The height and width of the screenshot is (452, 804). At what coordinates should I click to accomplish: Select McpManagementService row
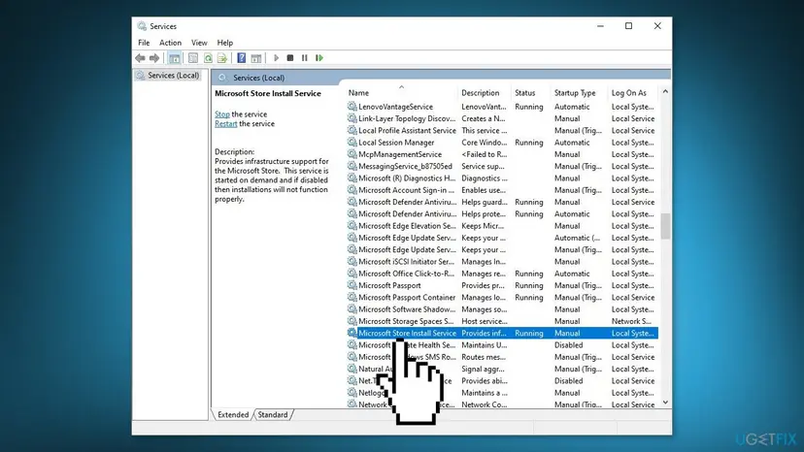point(503,154)
